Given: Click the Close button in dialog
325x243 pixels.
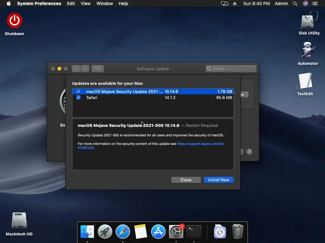Looking at the screenshot, I should click(x=186, y=180).
